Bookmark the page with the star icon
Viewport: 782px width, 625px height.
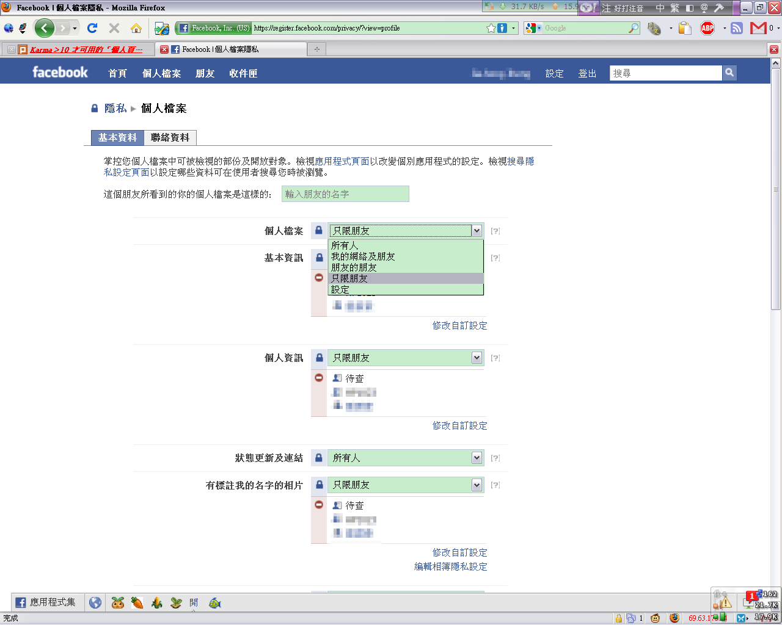(491, 28)
